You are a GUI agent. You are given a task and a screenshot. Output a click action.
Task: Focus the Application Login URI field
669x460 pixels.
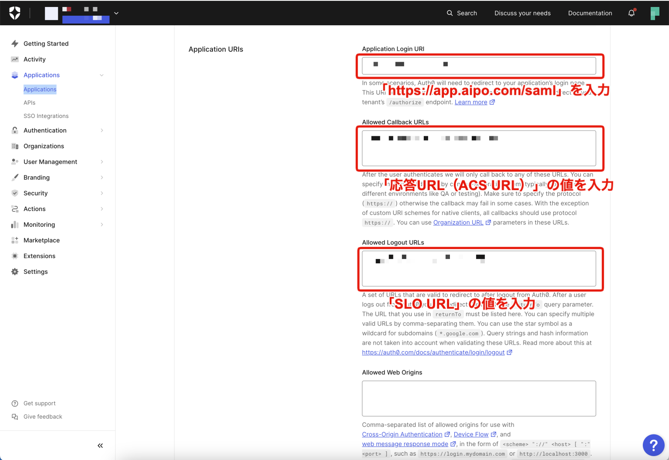coord(479,66)
